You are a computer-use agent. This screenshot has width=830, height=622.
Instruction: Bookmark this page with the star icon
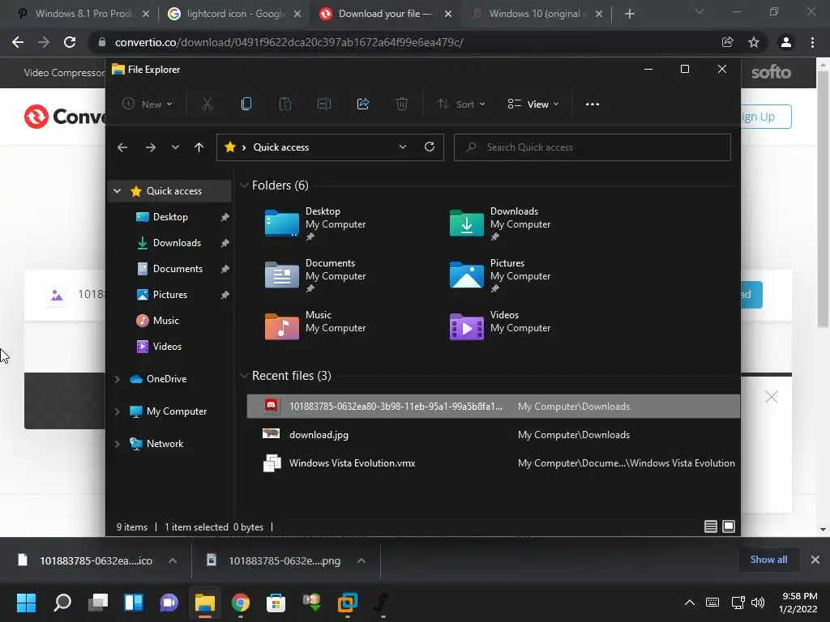coord(754,42)
